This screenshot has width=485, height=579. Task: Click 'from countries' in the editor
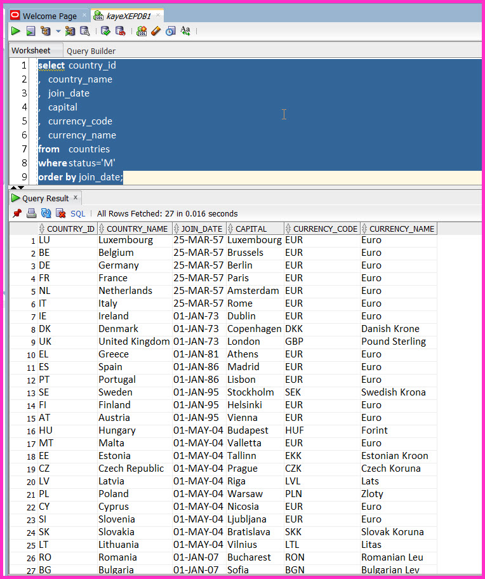74,149
